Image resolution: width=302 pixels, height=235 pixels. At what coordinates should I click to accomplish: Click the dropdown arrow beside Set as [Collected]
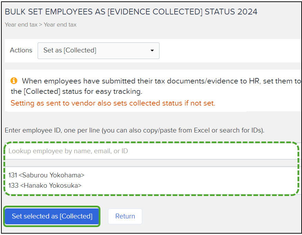tap(152, 51)
